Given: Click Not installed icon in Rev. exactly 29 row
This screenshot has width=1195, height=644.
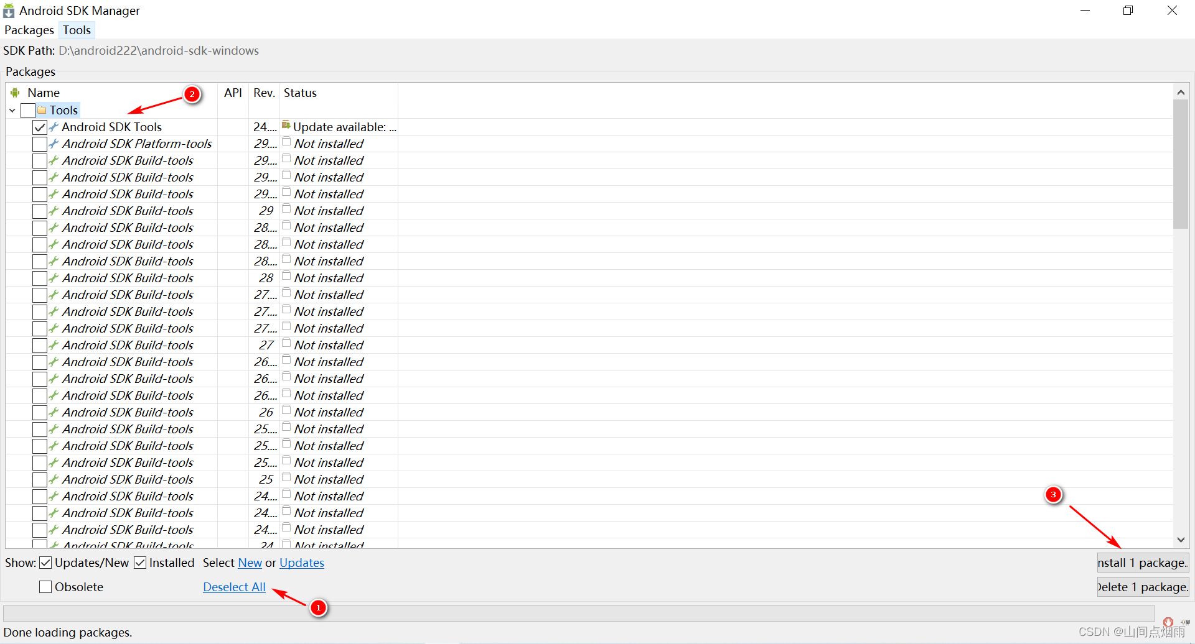Looking at the screenshot, I should point(286,209).
